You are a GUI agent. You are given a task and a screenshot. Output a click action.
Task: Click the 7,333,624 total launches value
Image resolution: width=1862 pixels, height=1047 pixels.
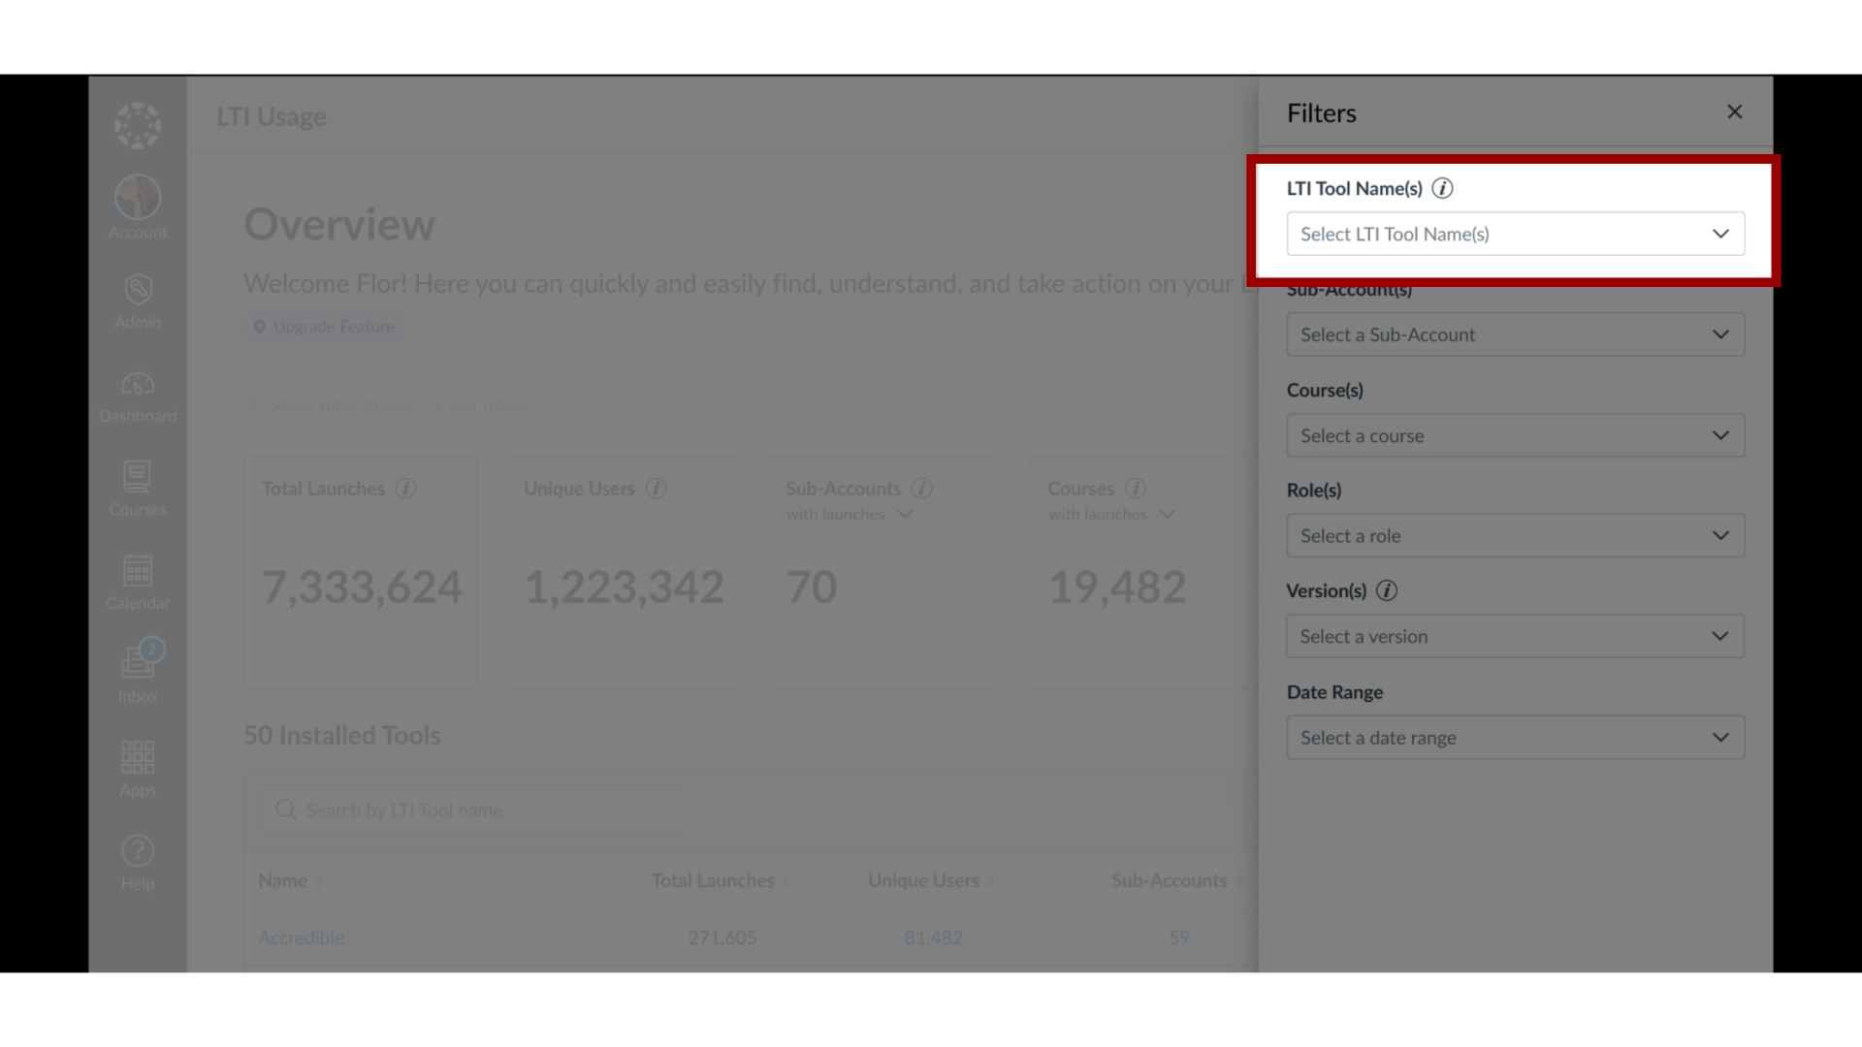(362, 587)
